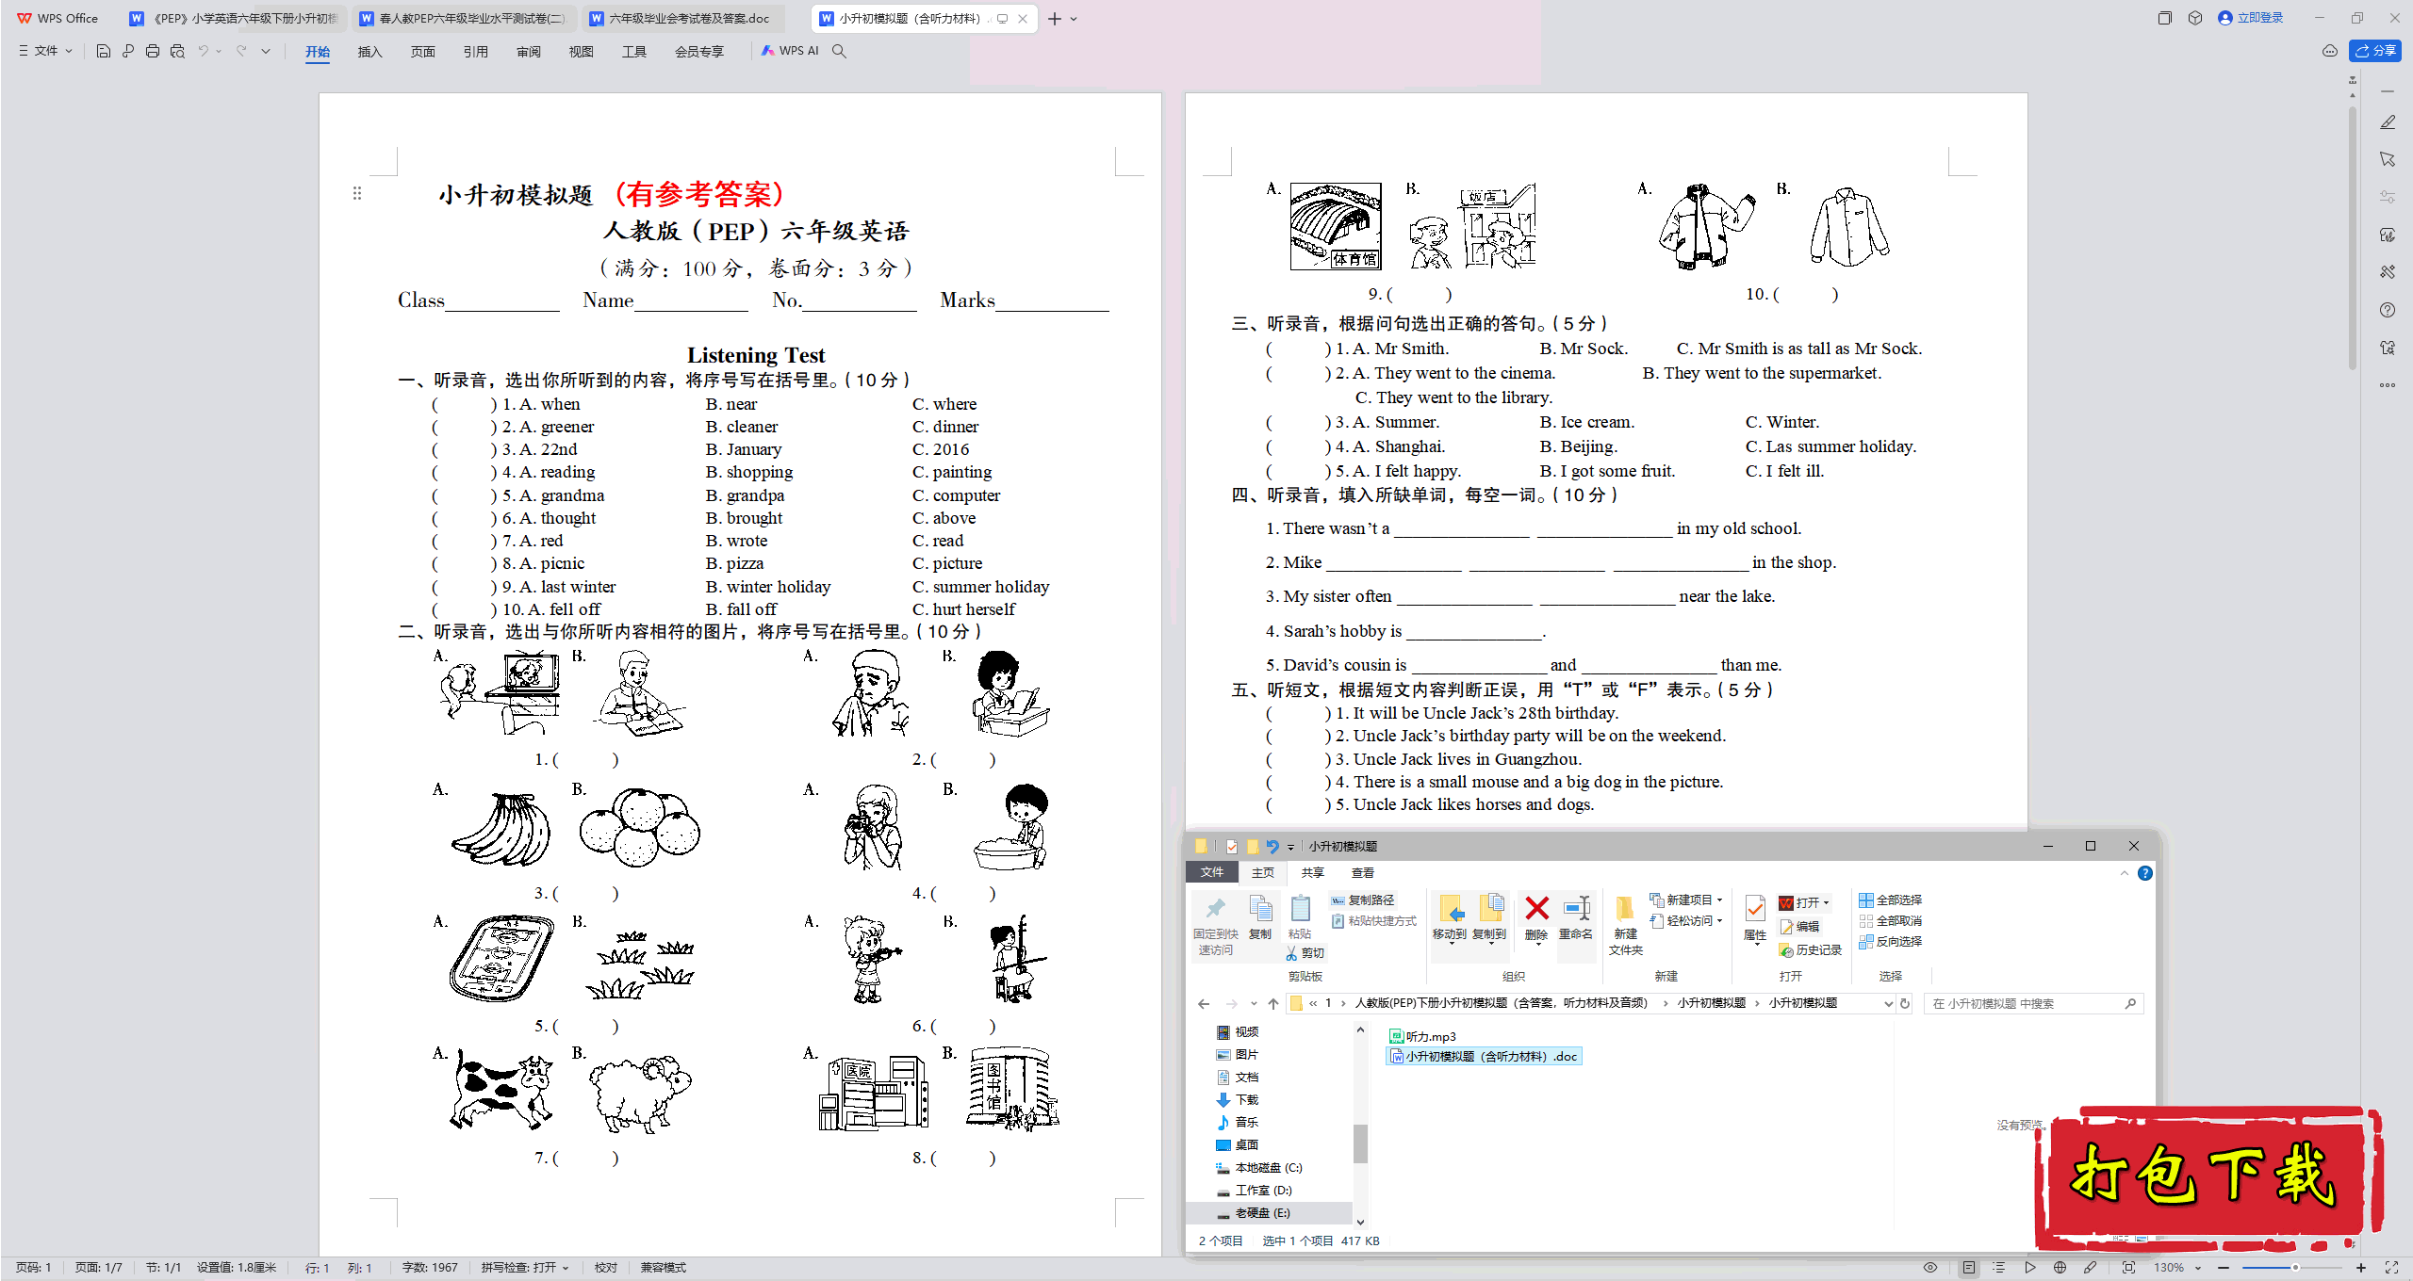The height and width of the screenshot is (1281, 2413).
Task: Click the Explorer search box
Action: pos(2032,1004)
